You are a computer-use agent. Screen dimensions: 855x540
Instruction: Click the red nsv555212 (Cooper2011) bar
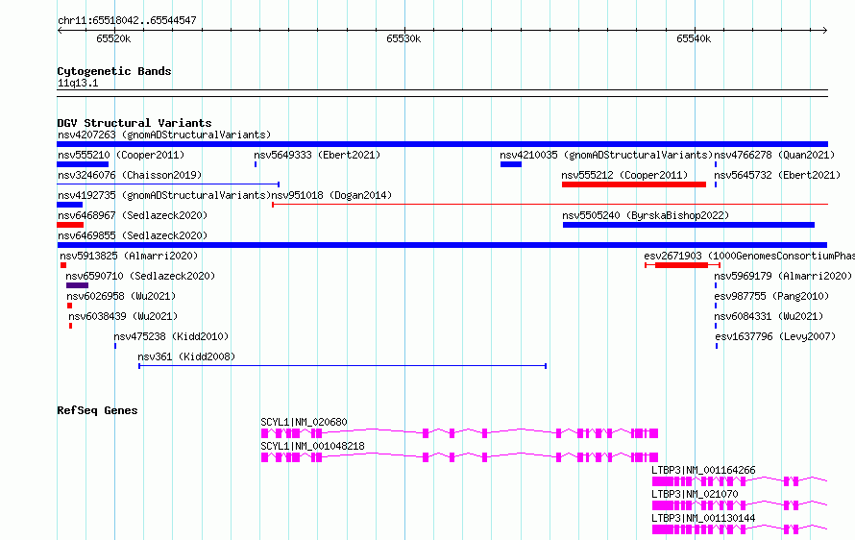coord(634,184)
